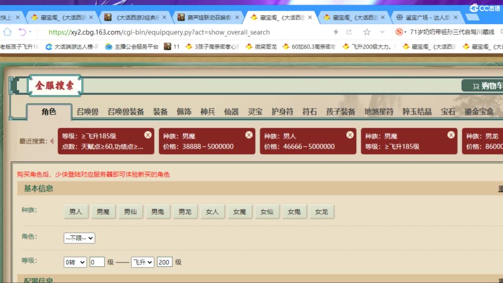This screenshot has height=283, width=503.
Task: Select the 仙器 search tab
Action: point(231,112)
